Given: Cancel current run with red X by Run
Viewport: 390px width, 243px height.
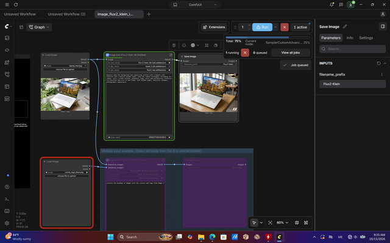Looking at the screenshot, I should [x=285, y=27].
